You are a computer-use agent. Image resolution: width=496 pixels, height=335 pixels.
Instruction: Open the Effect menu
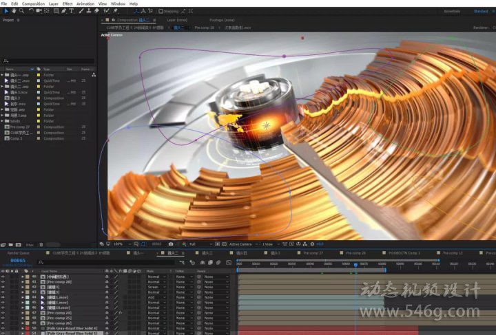click(x=68, y=3)
